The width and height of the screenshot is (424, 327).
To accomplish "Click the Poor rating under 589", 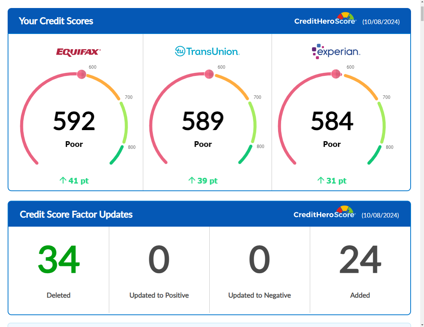I will click(203, 144).
